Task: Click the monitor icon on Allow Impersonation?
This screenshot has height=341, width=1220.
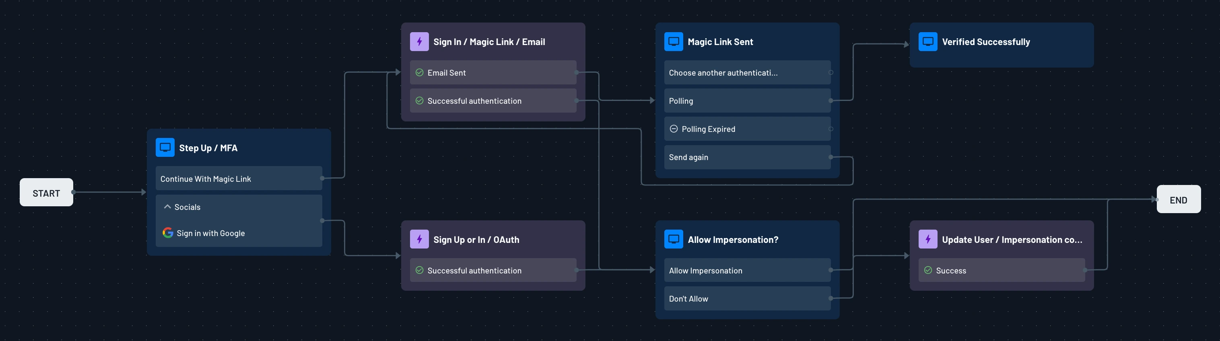Action: pos(673,239)
